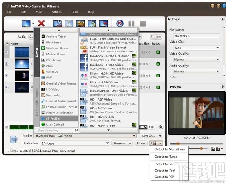Open the View menu
226x183 pixels.
click(39, 12)
